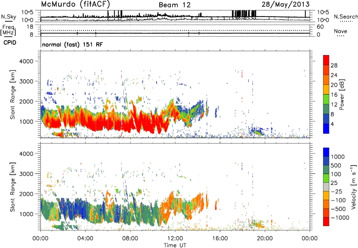Click the Freq. [MHz] axis label
Image resolution: width=358 pixels, height=248 pixels.
[8, 30]
